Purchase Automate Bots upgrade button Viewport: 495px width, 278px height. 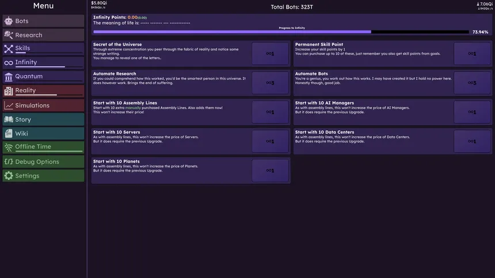(472, 83)
